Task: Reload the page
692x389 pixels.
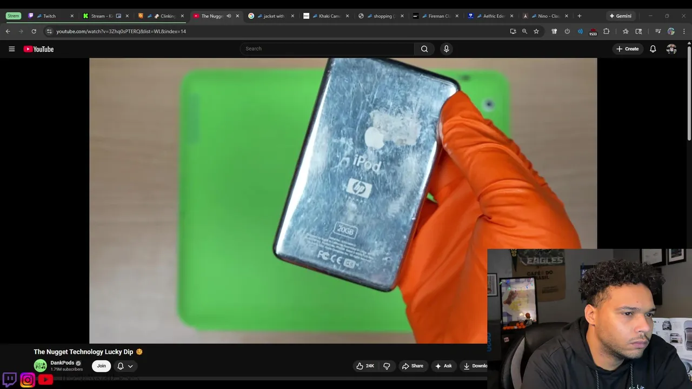Action: pyautogui.click(x=34, y=31)
